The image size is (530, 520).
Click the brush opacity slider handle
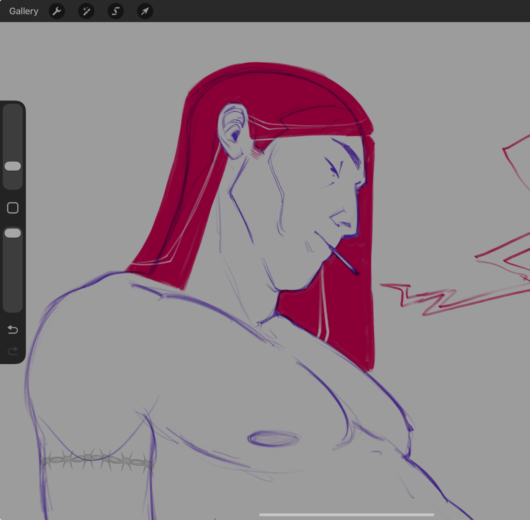coord(13,233)
